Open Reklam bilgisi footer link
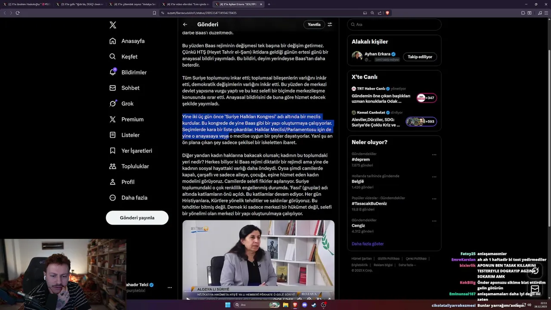This screenshot has width=551, height=310. click(384, 265)
